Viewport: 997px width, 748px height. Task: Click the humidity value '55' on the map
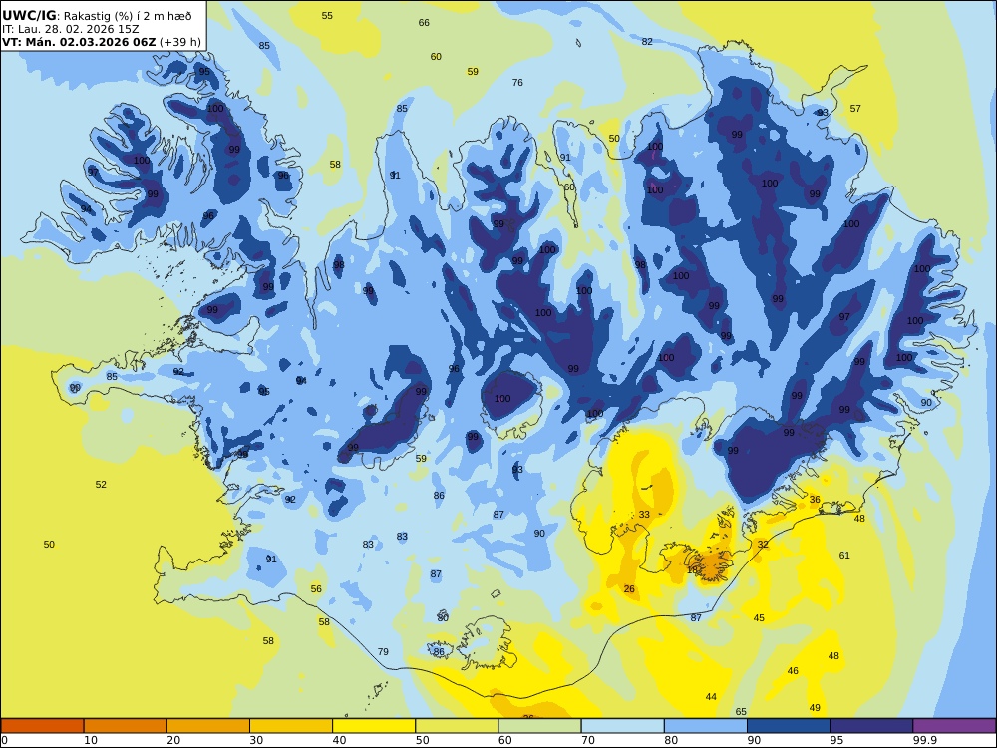[327, 16]
